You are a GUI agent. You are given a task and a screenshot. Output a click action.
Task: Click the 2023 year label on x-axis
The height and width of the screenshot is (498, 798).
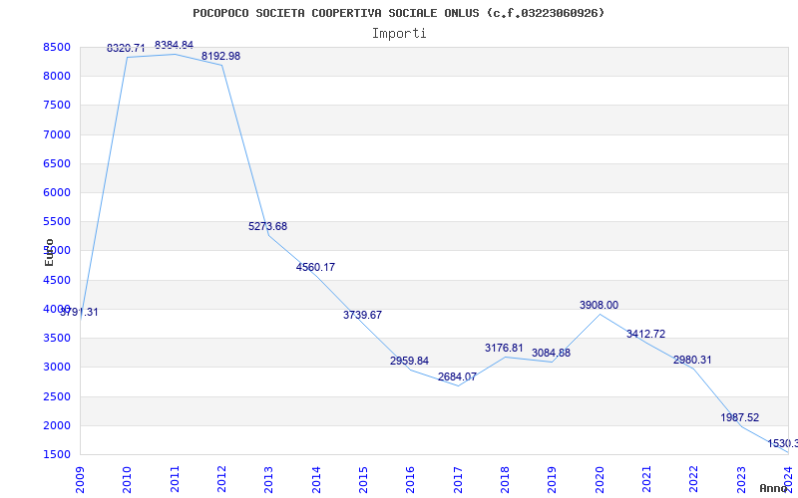741,480
